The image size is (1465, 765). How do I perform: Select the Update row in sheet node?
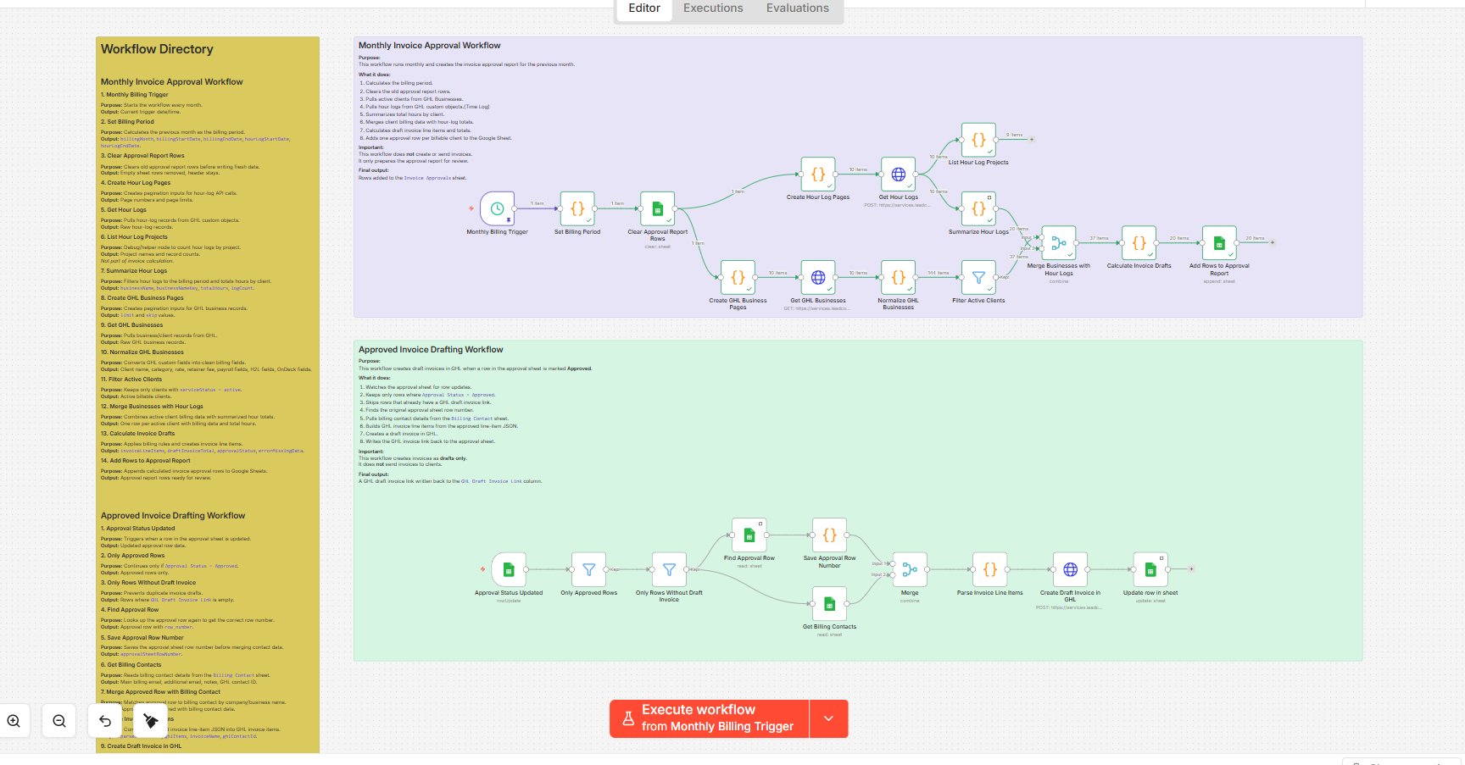(1150, 569)
